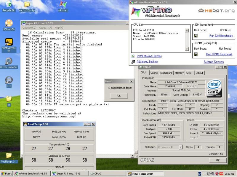Image resolution: width=237 pixels, height=177 pixels.
Task: Click the Core Speed value 4401.6 MHz
Action: click(169, 125)
